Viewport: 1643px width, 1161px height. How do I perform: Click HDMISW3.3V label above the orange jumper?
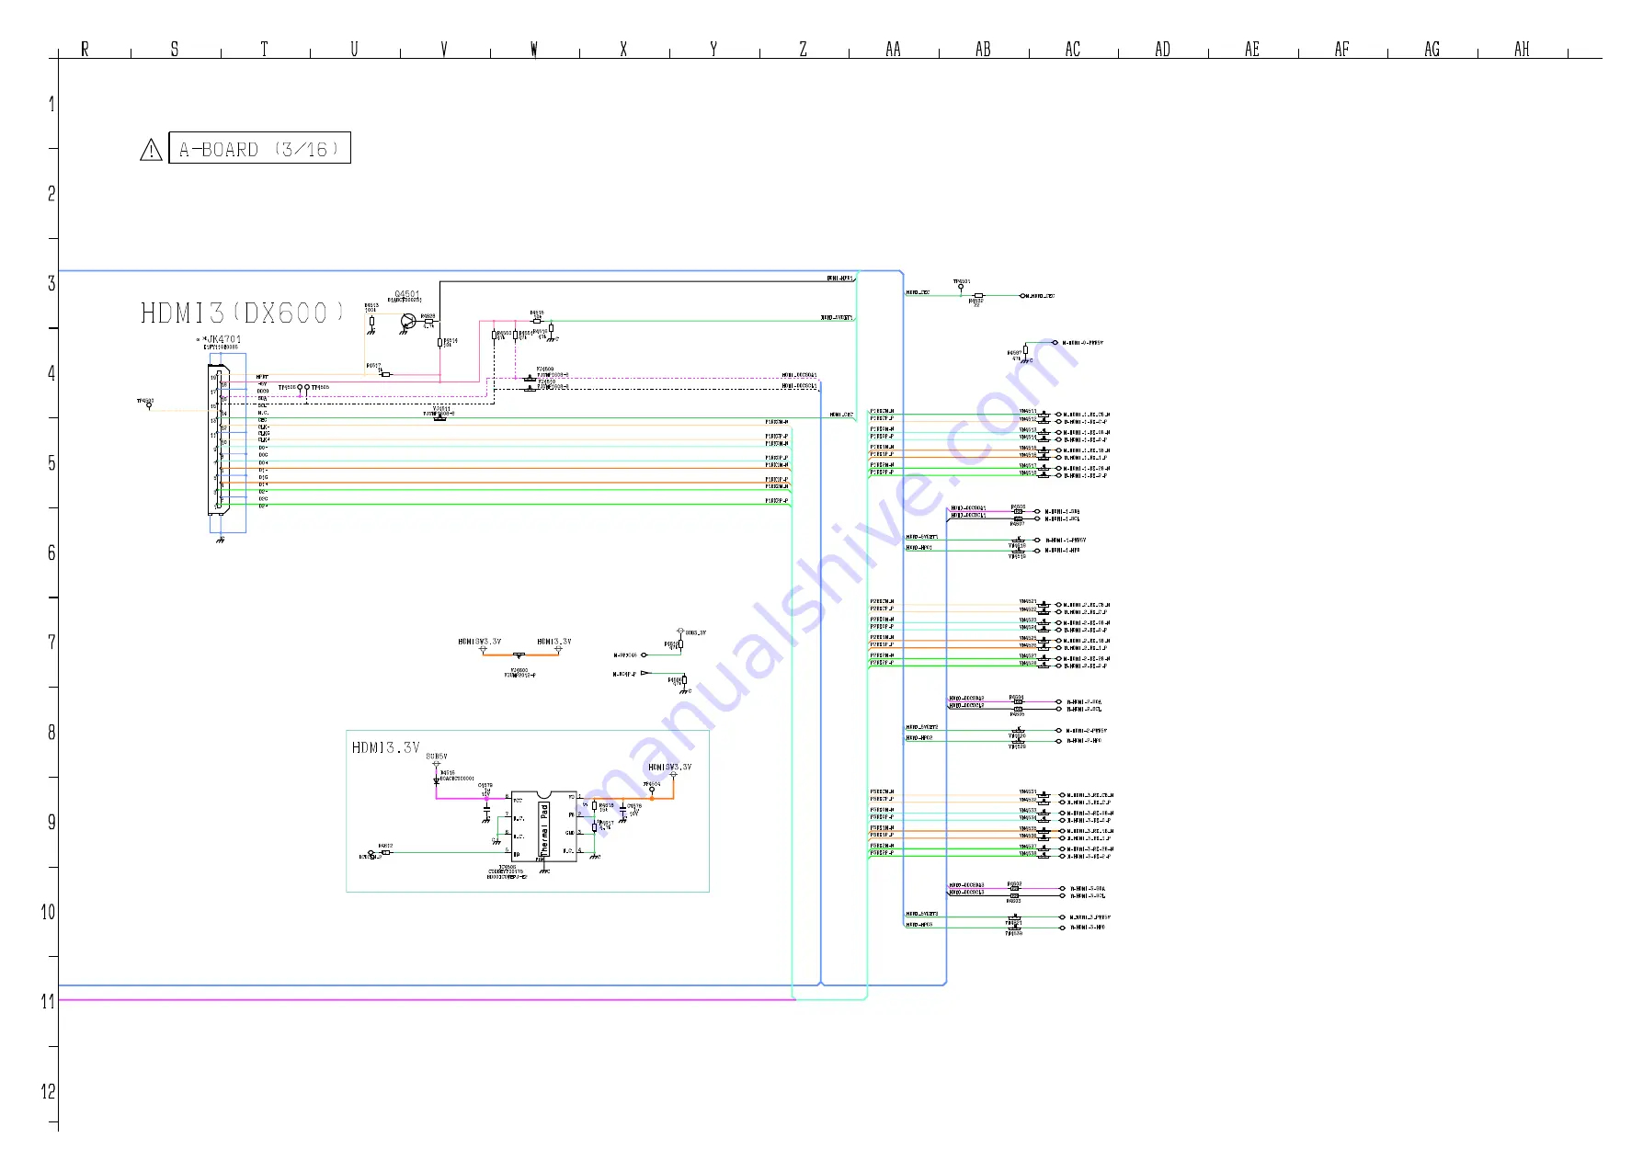coord(480,642)
